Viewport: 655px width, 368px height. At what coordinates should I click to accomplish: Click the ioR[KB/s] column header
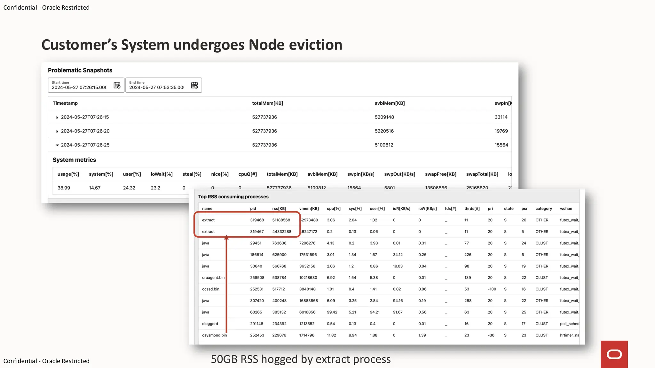click(x=401, y=209)
